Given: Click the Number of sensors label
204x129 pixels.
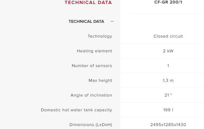Looking at the screenshot, I should [x=92, y=66].
